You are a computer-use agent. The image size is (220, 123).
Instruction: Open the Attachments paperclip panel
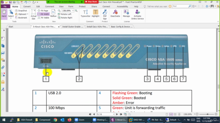(3, 67)
